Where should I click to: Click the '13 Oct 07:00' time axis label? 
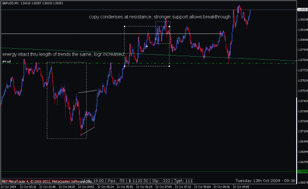[164, 187]
